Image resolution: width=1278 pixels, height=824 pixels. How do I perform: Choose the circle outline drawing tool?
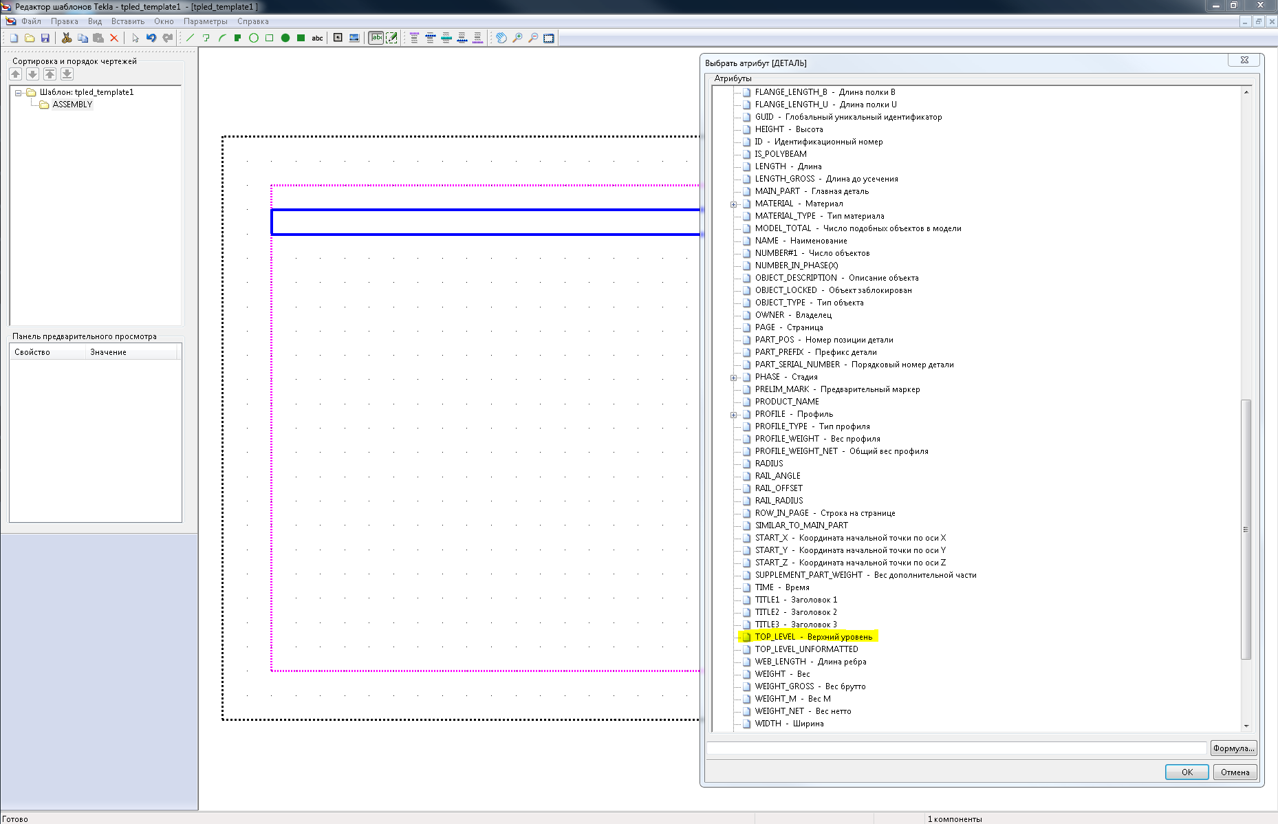click(254, 39)
